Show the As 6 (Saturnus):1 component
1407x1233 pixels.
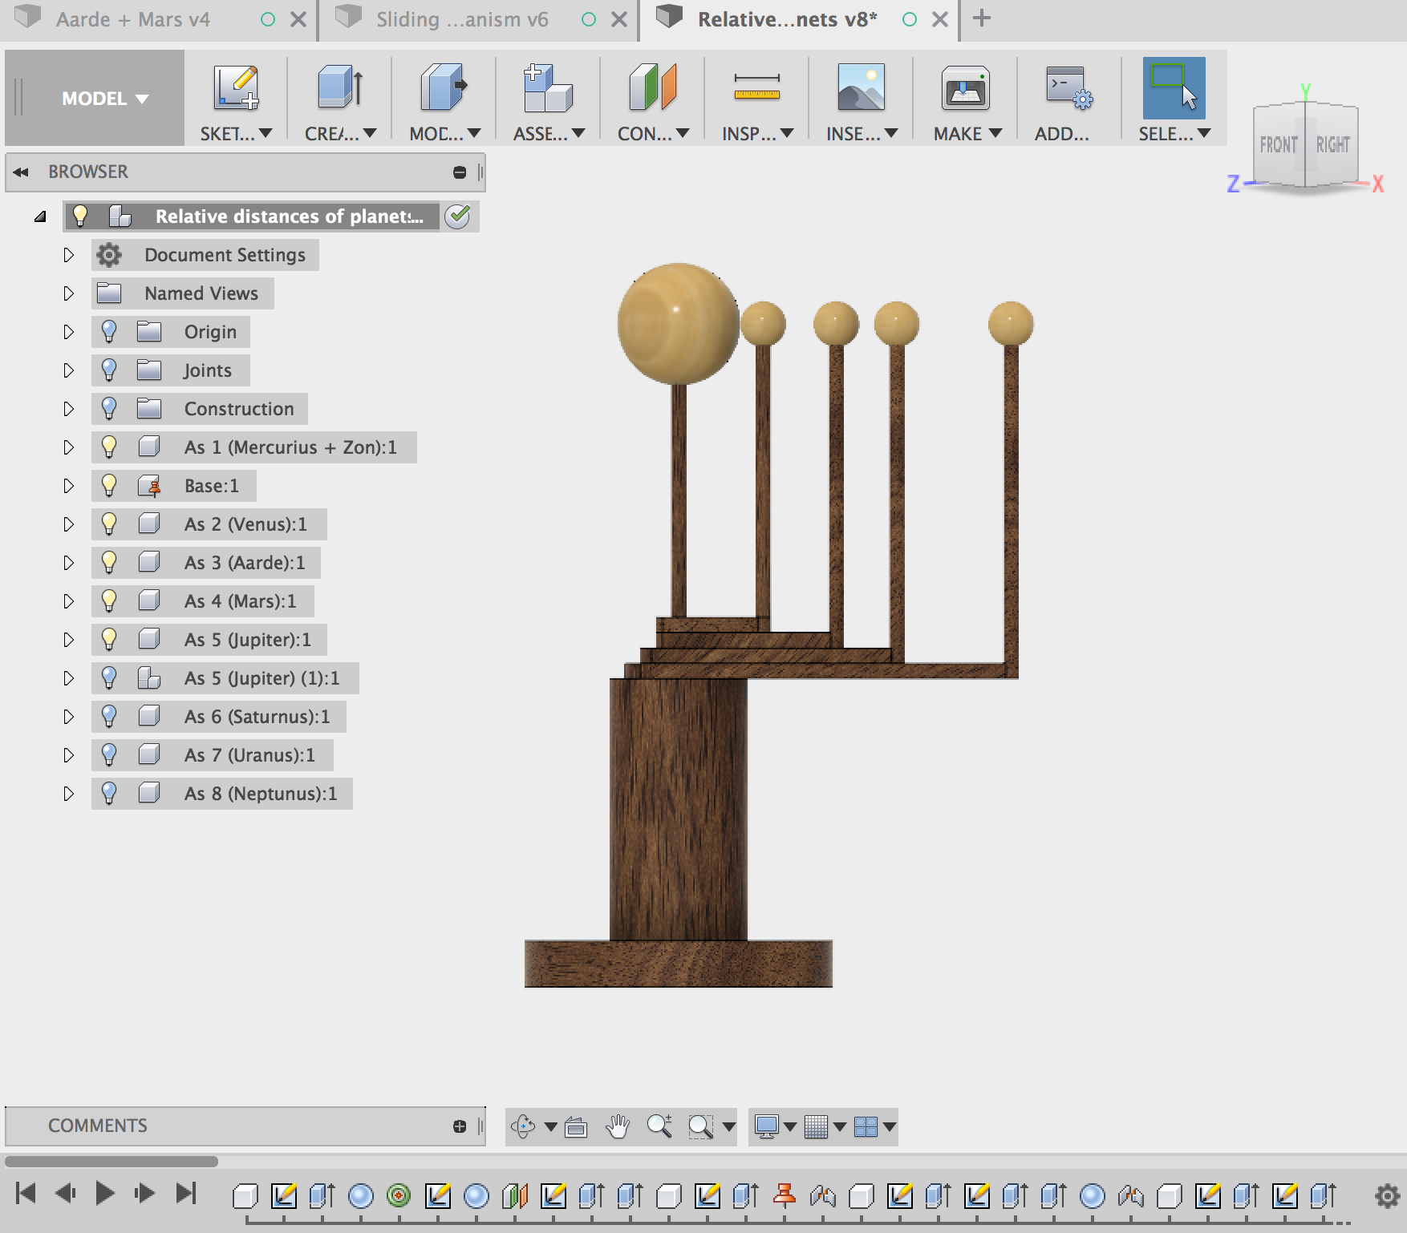109,717
